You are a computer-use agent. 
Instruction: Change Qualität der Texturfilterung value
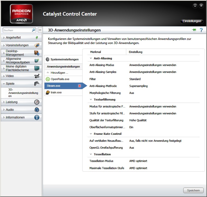(138, 120)
